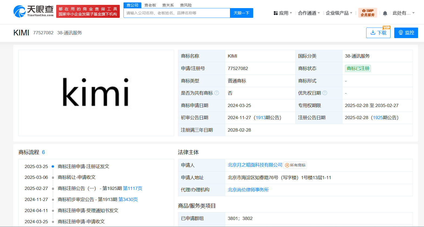Click the 所有商标 badge next to applicant
Screen dimensions: 424x227
coord(295,165)
